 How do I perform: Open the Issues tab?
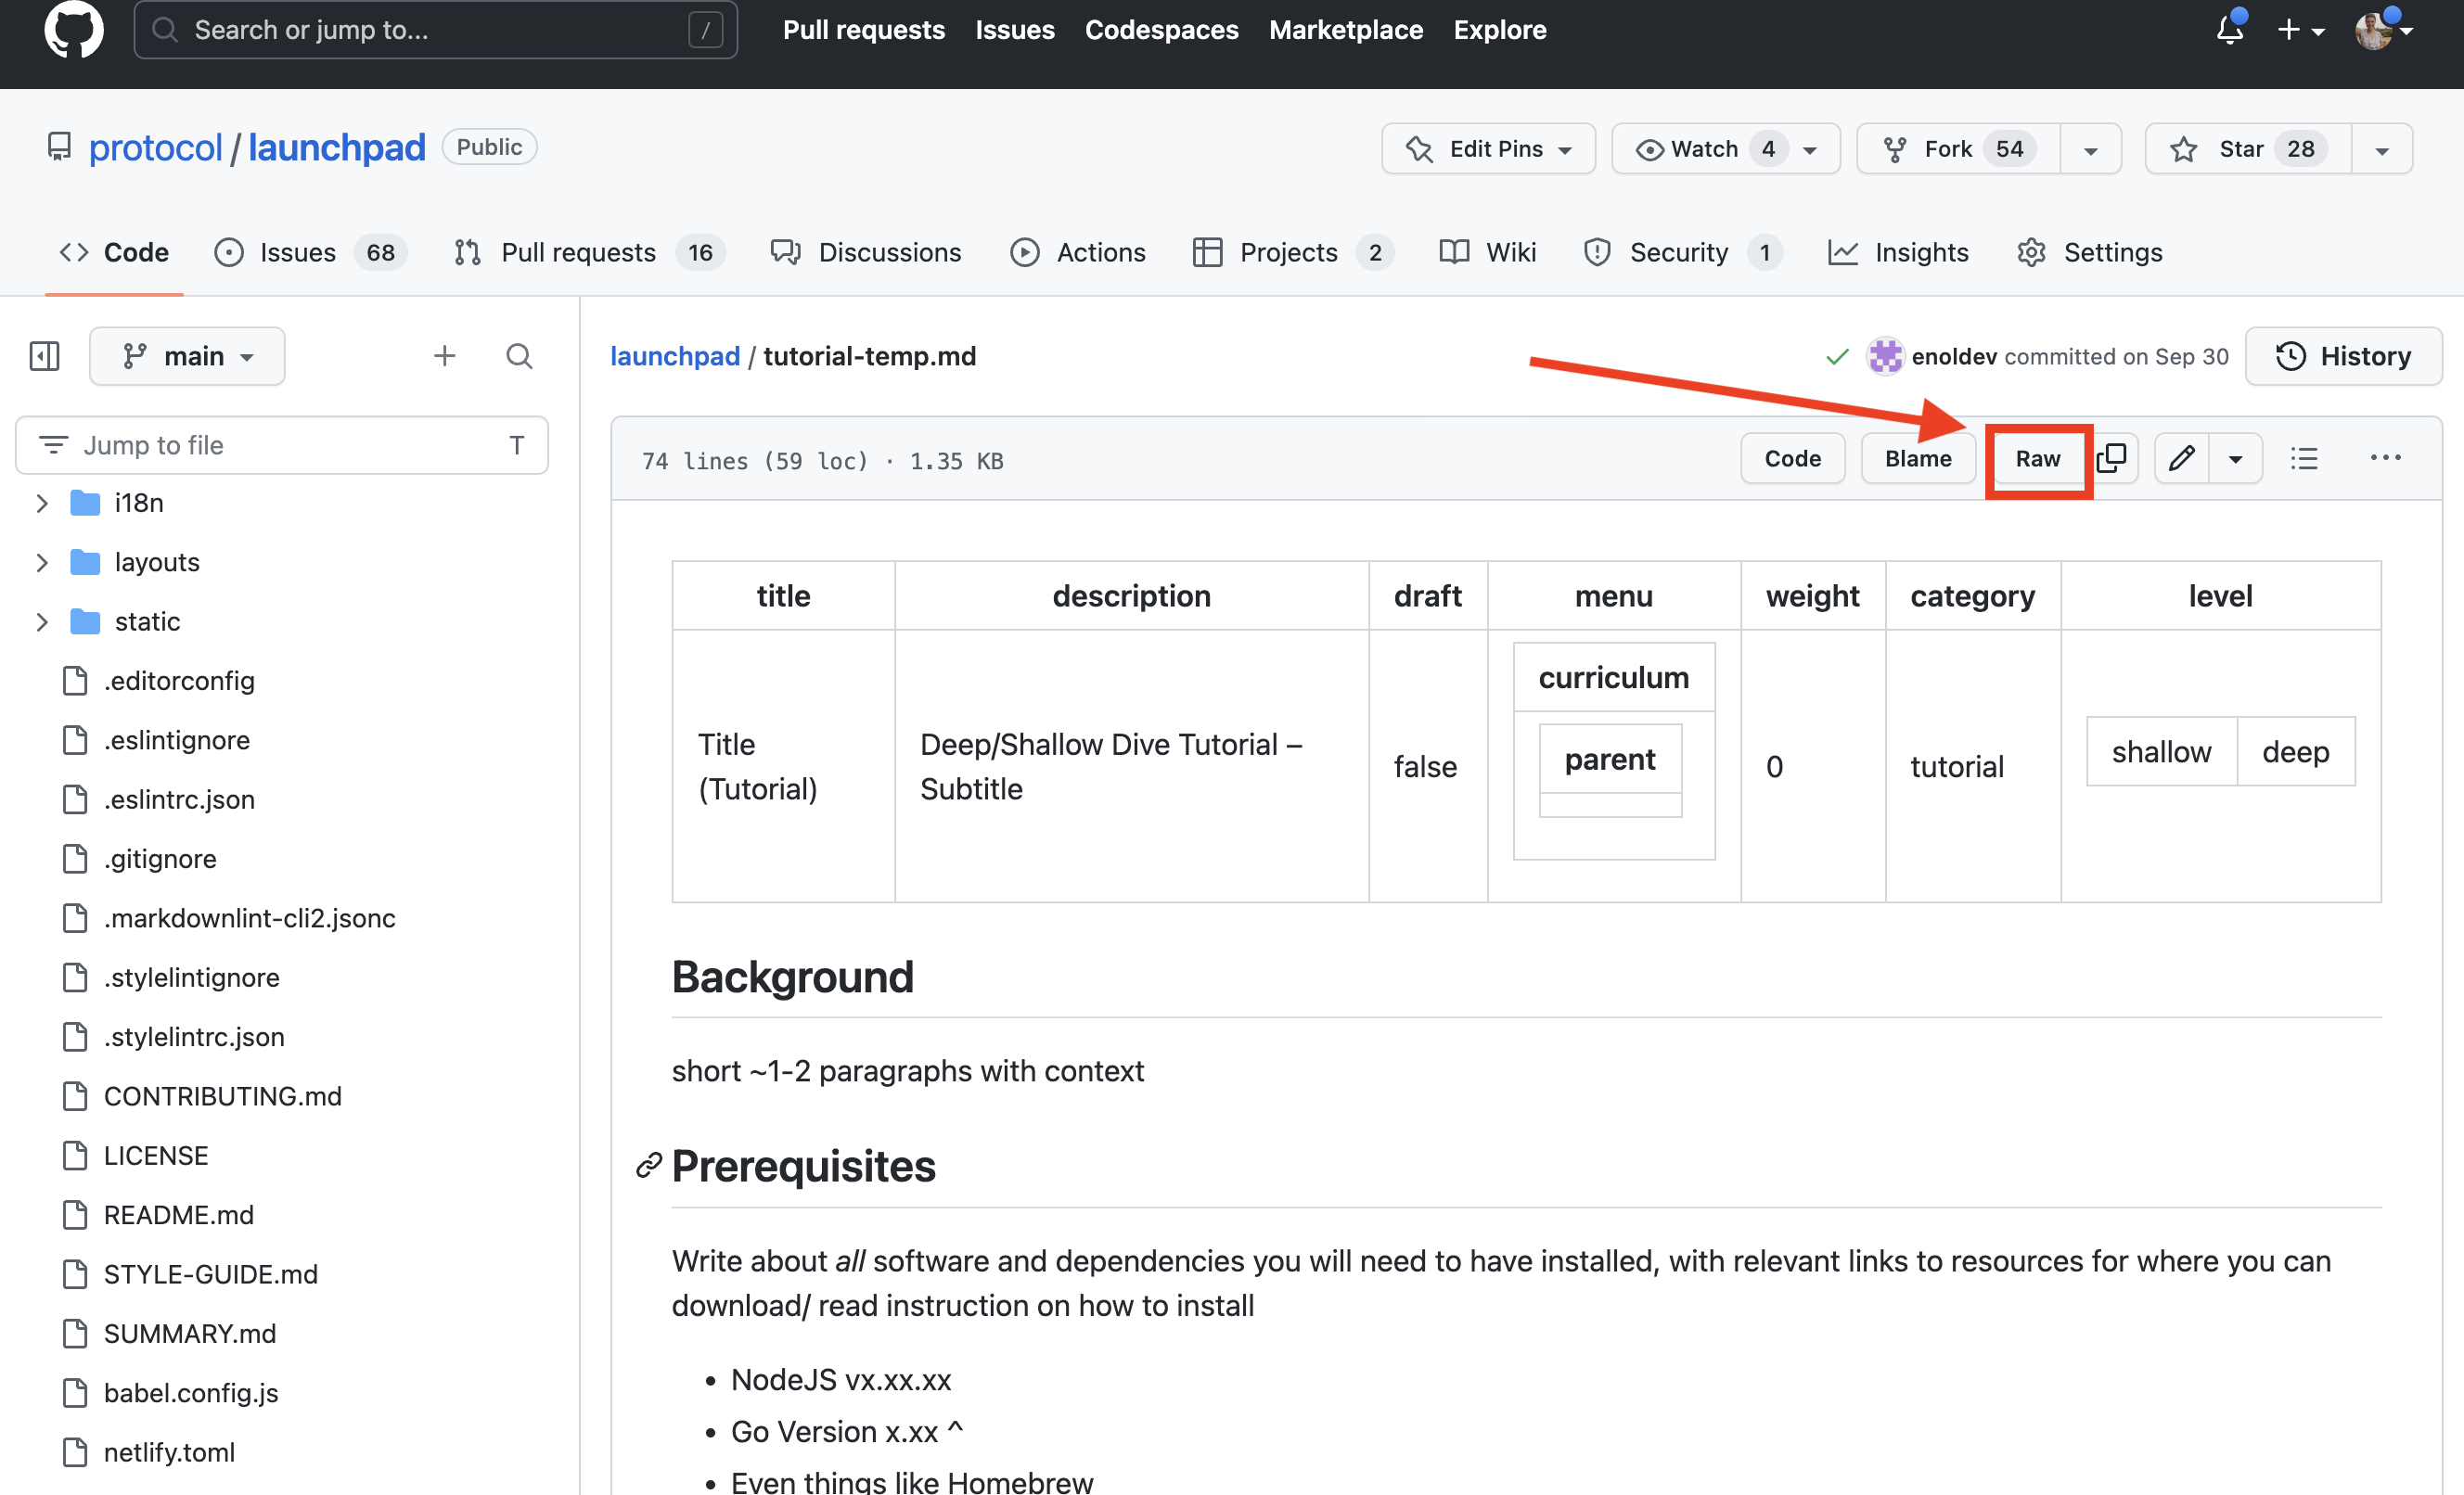click(310, 252)
